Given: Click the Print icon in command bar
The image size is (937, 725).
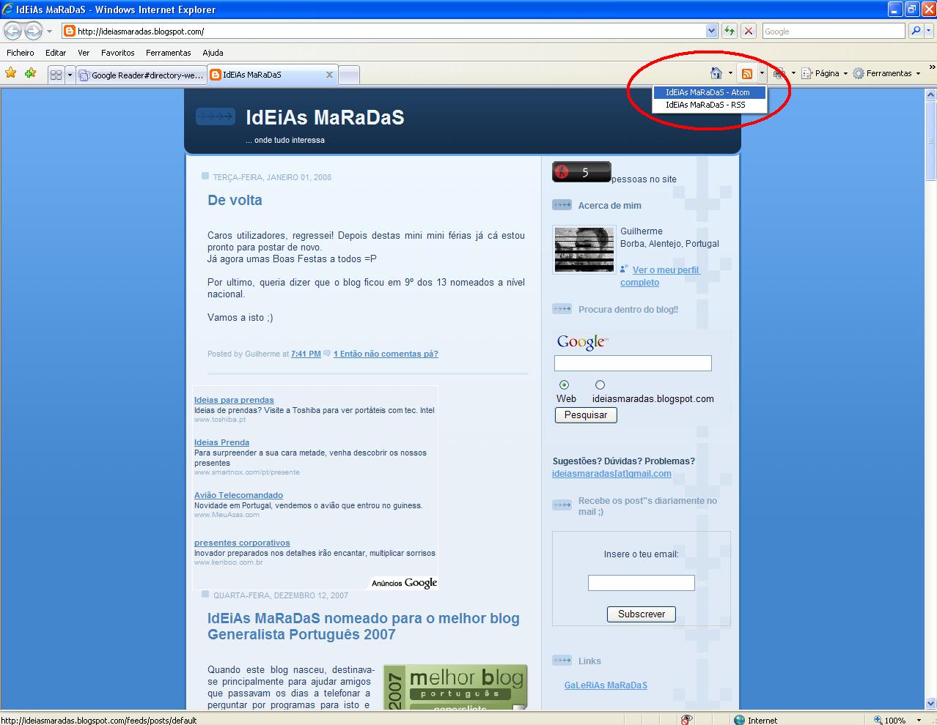Looking at the screenshot, I should coord(779,73).
